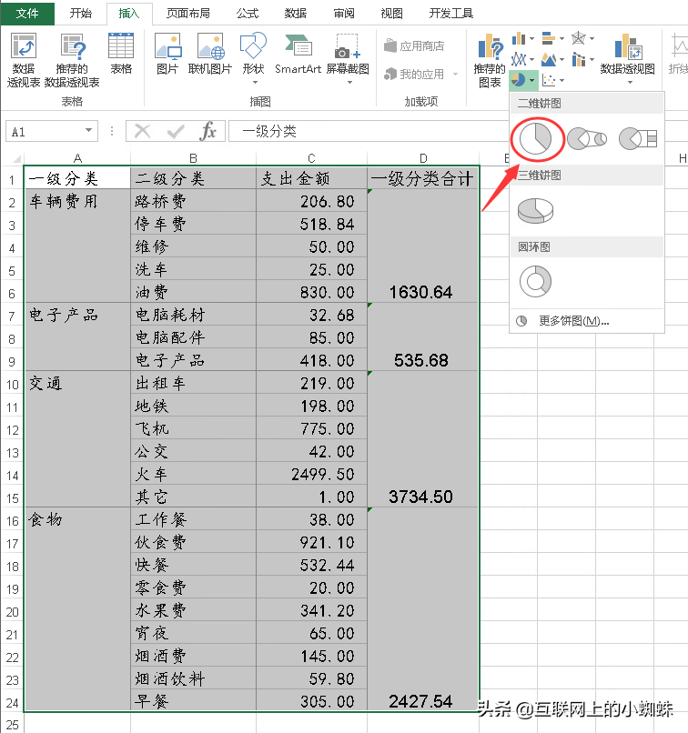Click the scatter chart icon
688x733 pixels.
[549, 80]
